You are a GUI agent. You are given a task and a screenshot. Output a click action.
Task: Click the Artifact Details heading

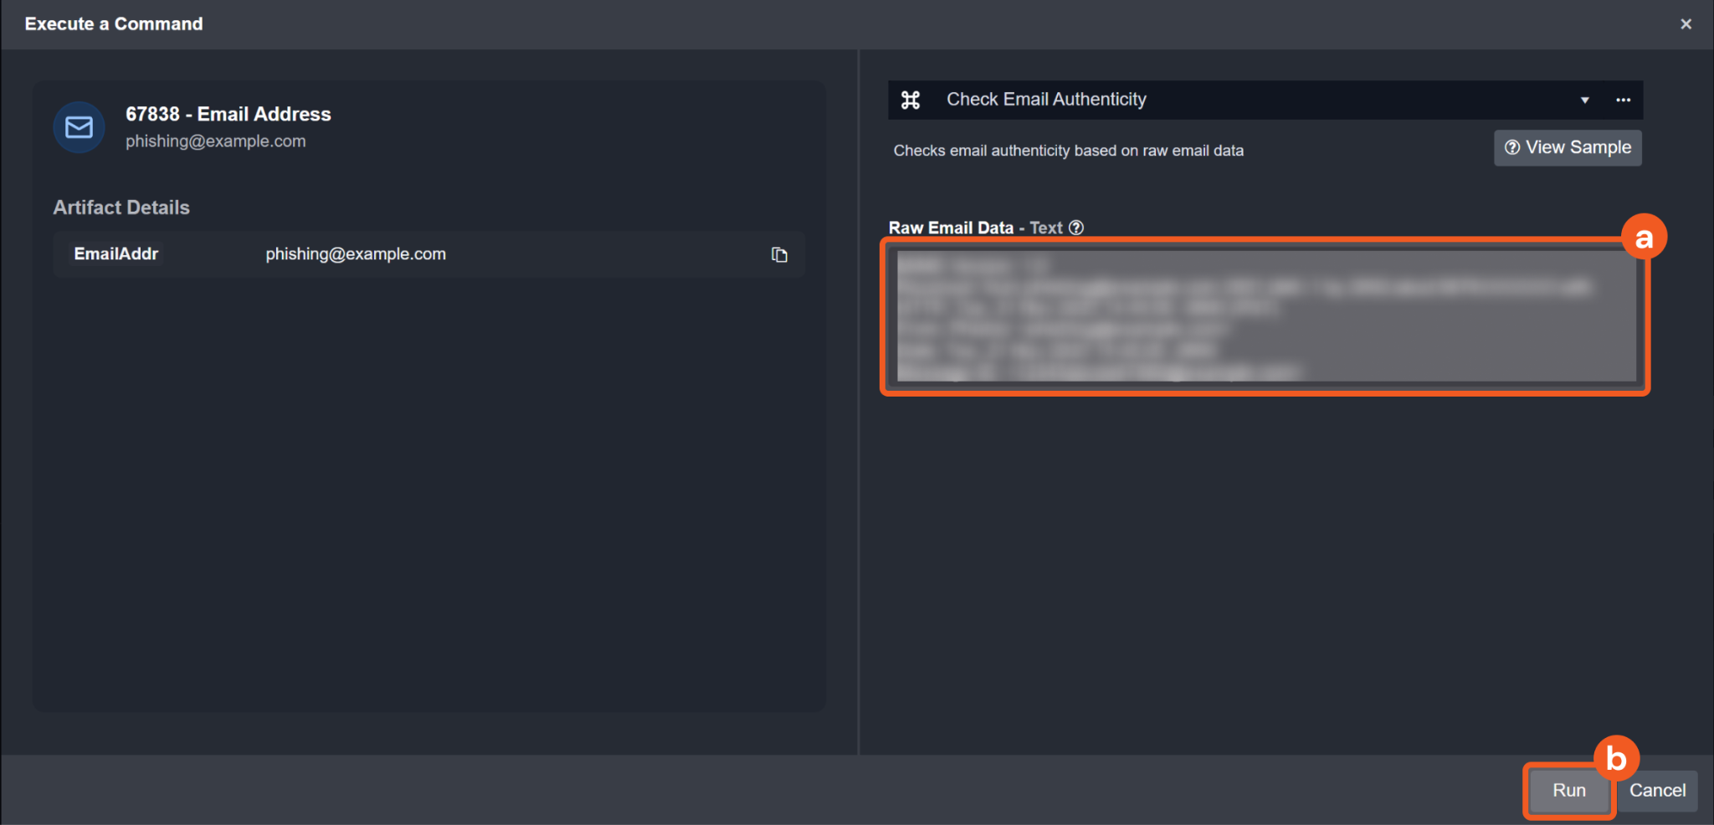pyautogui.click(x=121, y=208)
